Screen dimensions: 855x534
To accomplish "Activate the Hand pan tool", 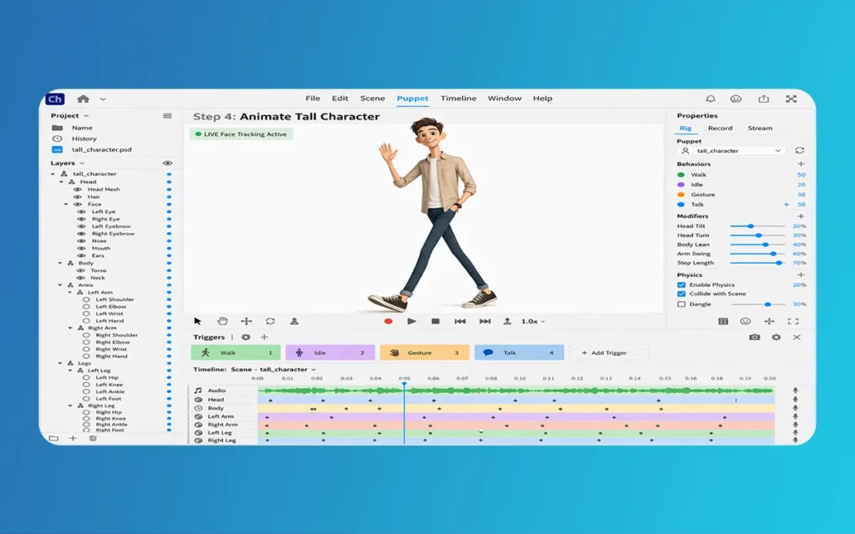I will coord(222,321).
